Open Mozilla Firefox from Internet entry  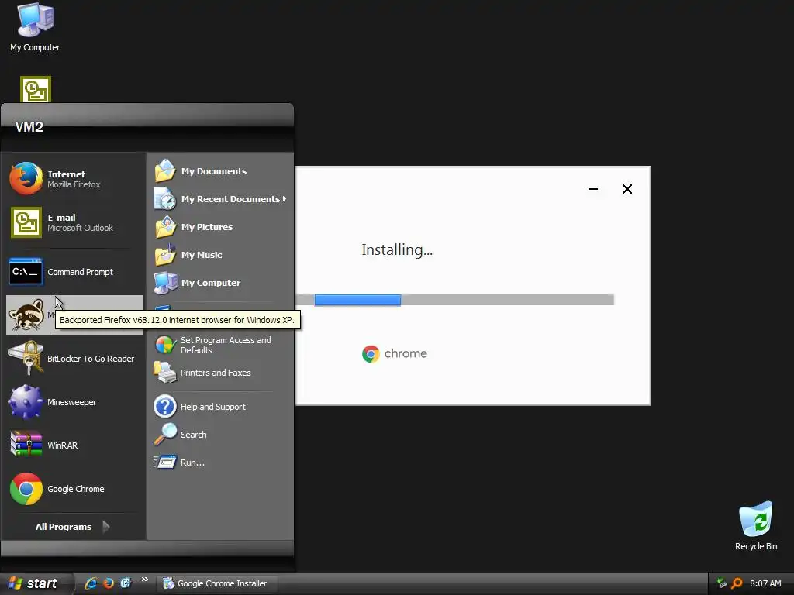74,179
